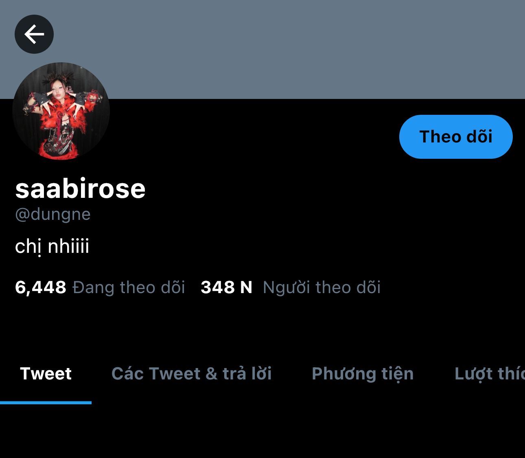
Task: Open the Đang theo dõi list
Action: (129, 287)
